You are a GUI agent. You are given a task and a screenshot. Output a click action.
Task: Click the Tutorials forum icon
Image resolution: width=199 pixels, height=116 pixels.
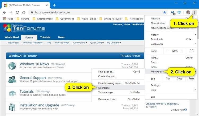tap(12, 93)
